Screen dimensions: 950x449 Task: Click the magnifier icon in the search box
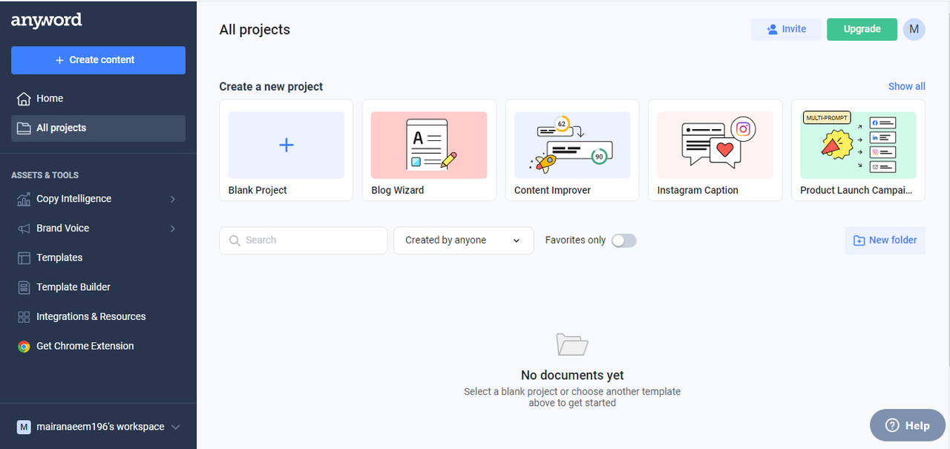tap(235, 240)
